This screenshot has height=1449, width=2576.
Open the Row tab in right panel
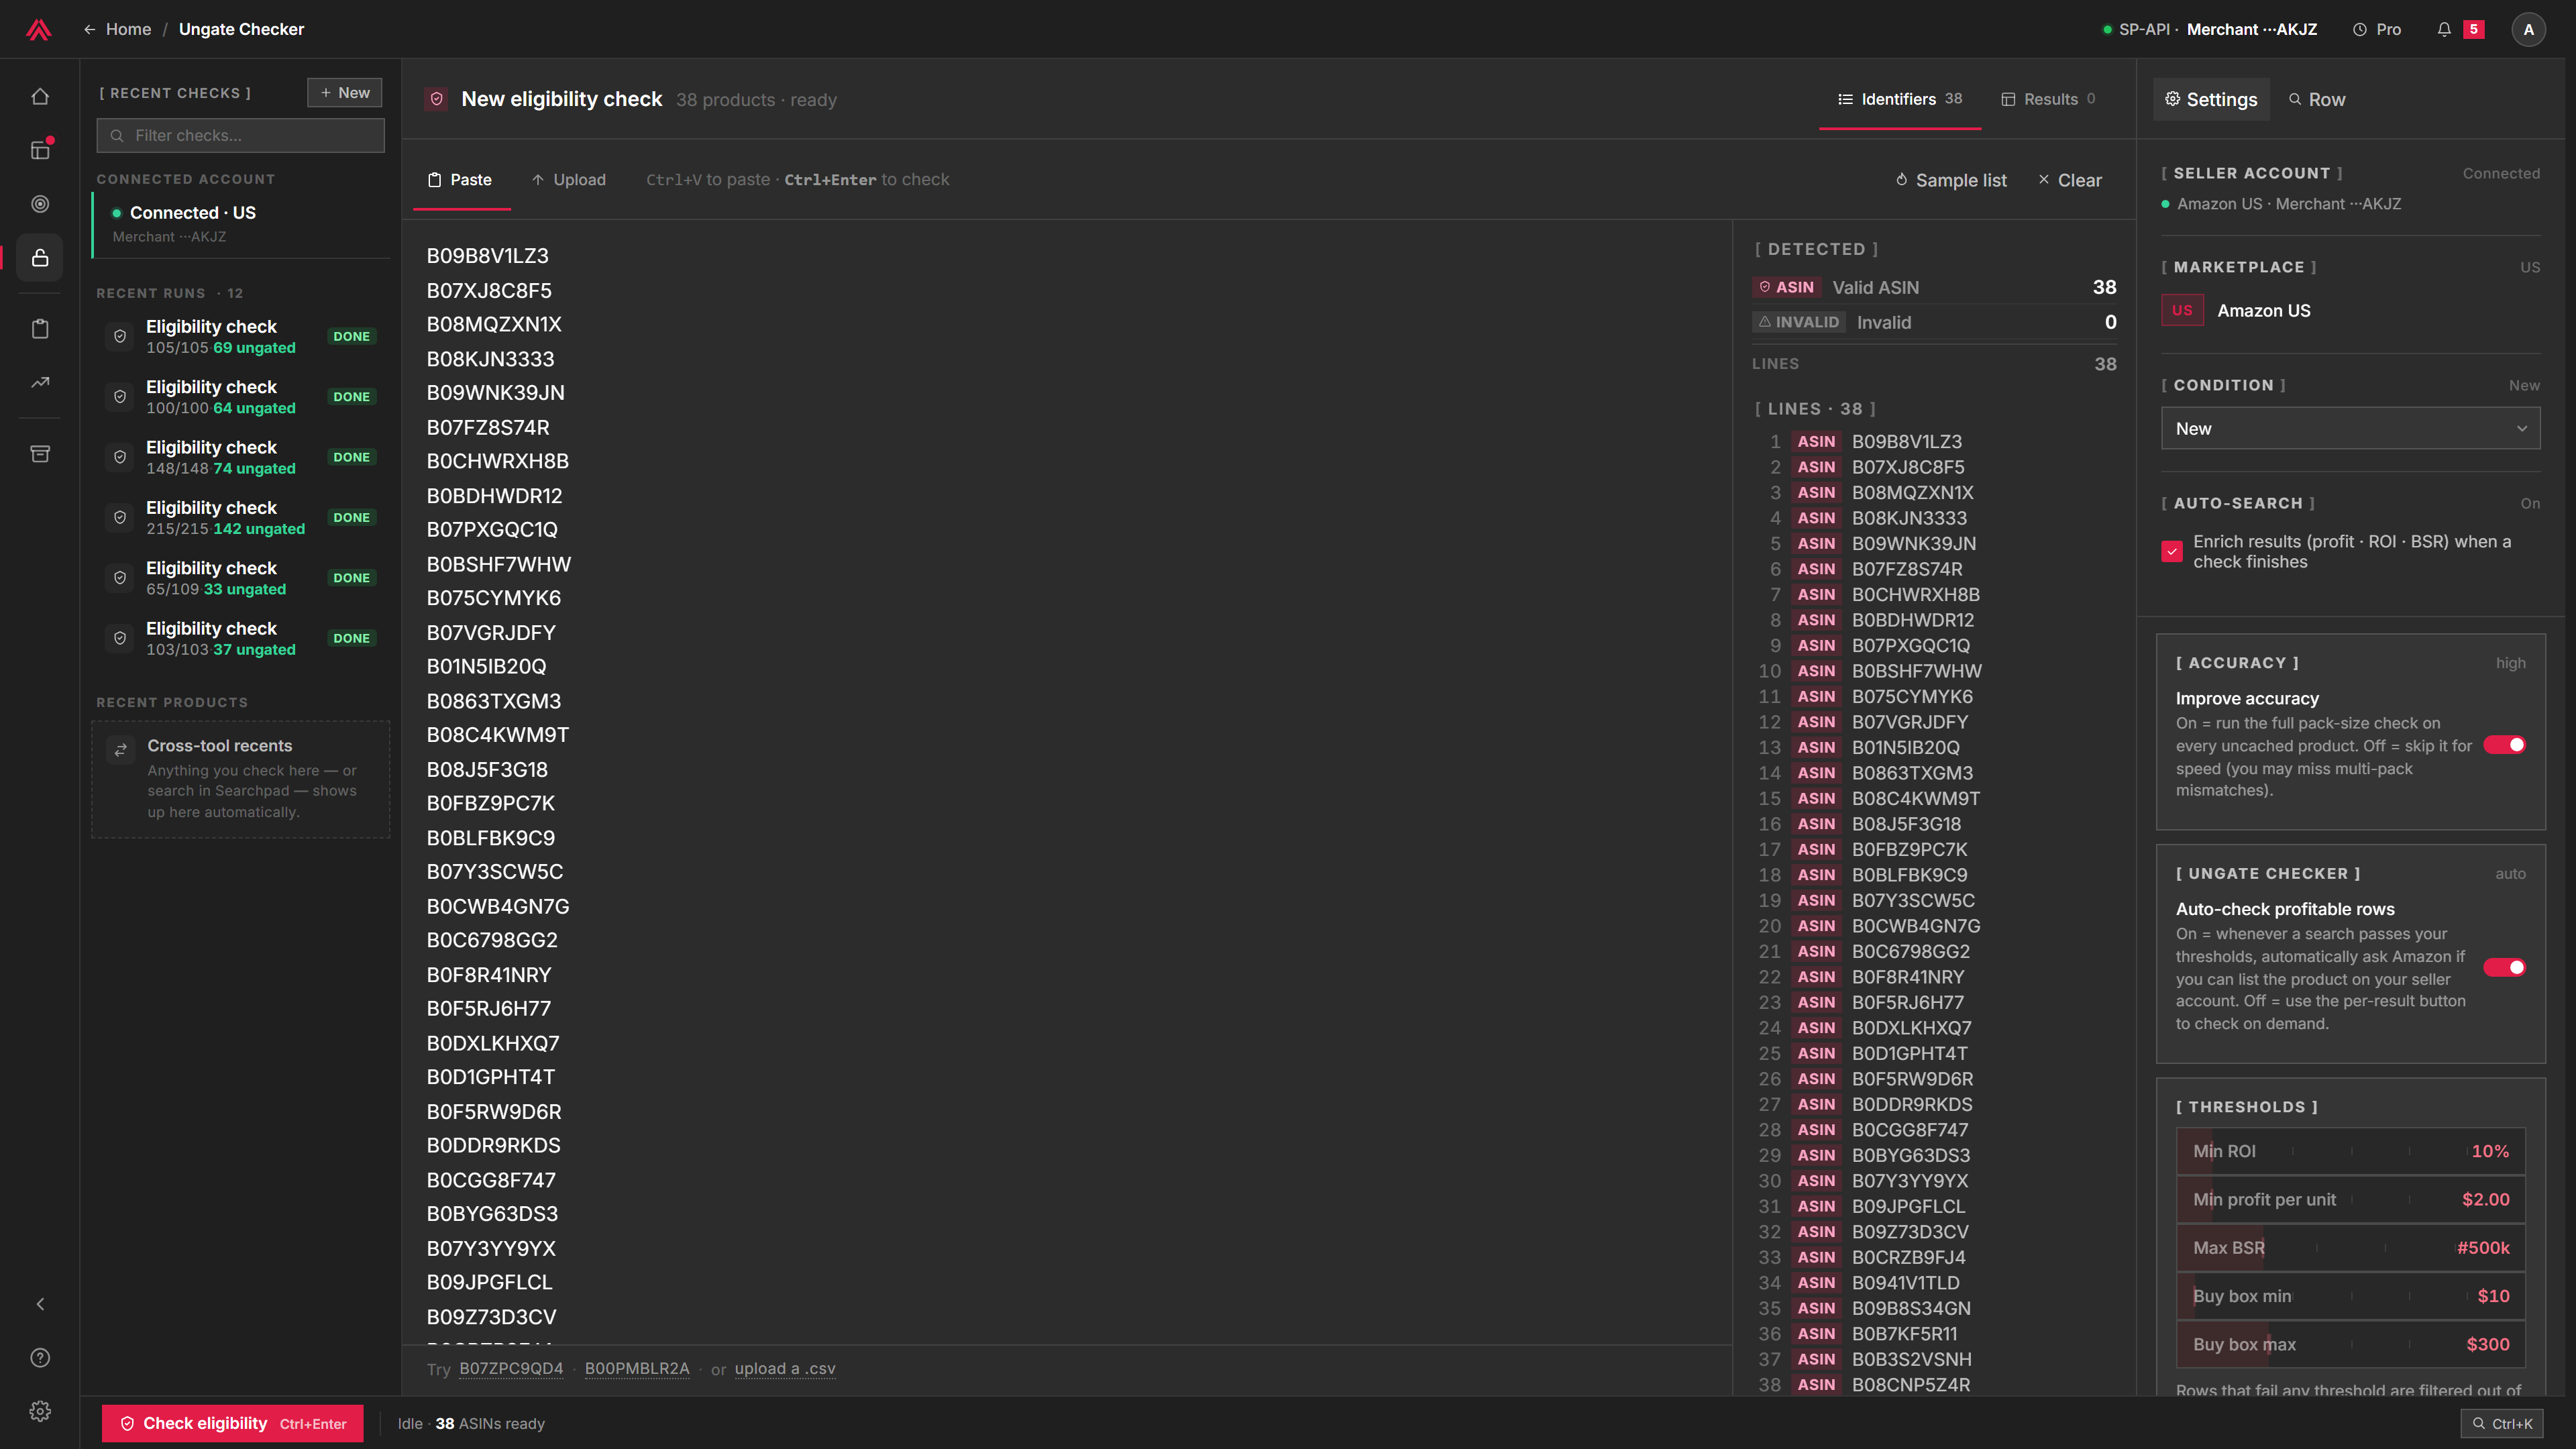2317,99
